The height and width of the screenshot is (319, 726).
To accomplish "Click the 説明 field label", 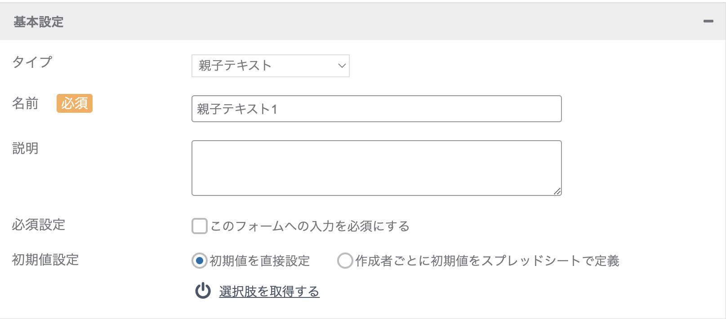I will [25, 148].
